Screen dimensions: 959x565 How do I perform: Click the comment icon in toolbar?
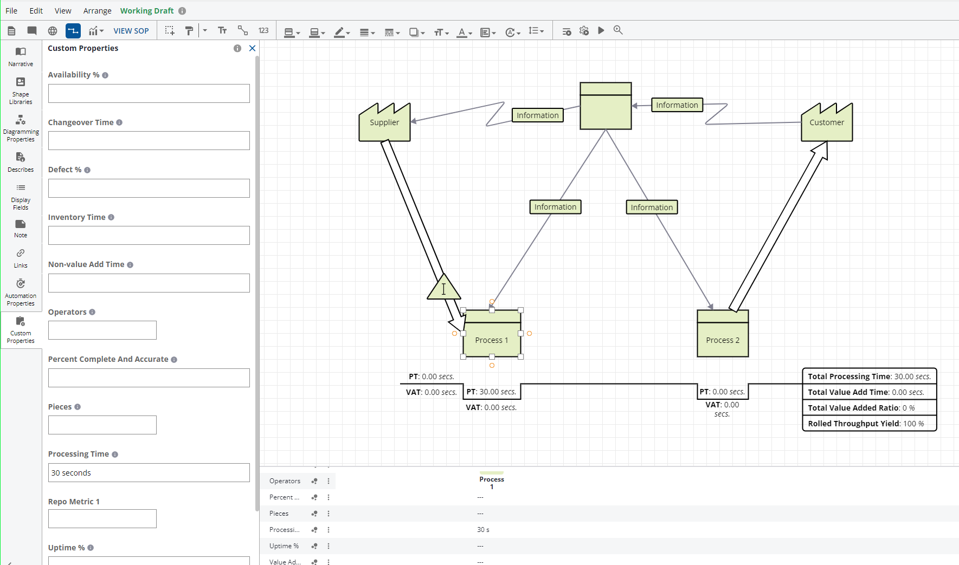(32, 31)
